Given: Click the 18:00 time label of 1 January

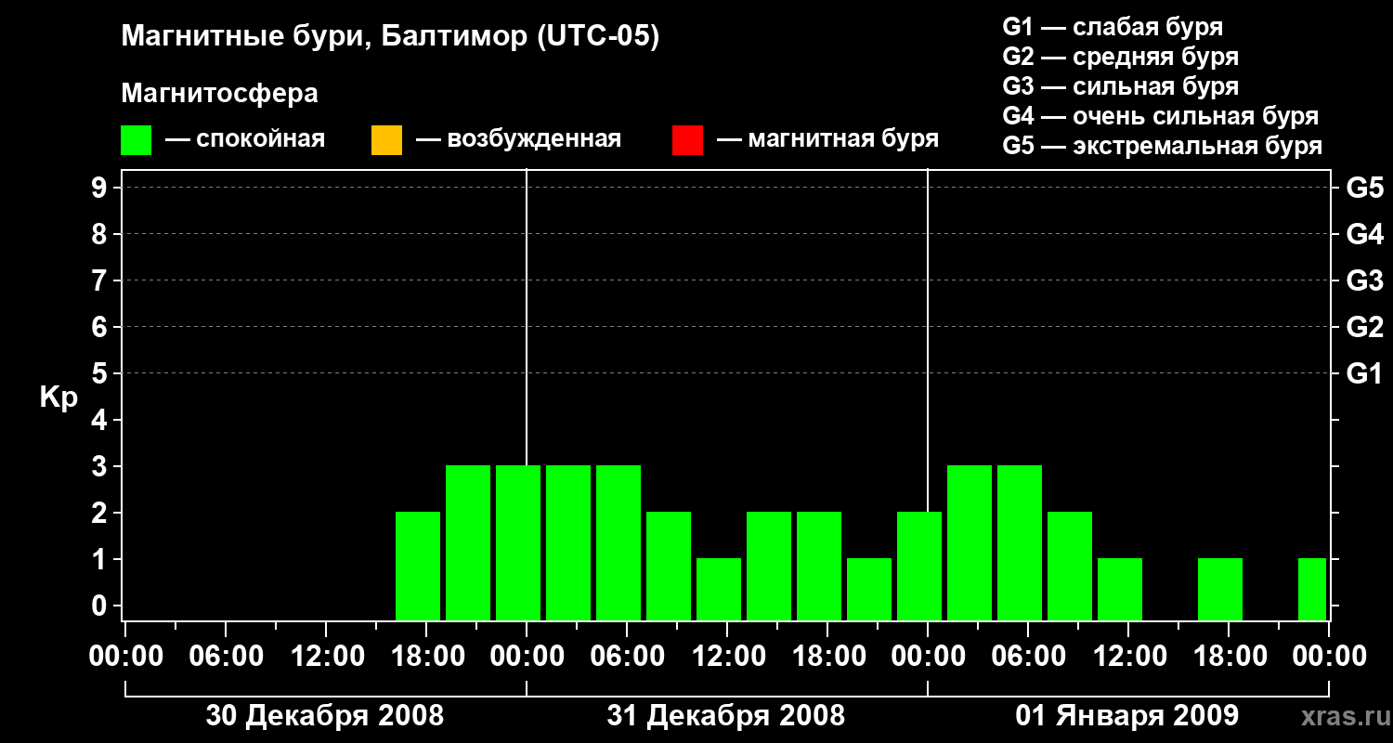Looking at the screenshot, I should coord(1229,657).
